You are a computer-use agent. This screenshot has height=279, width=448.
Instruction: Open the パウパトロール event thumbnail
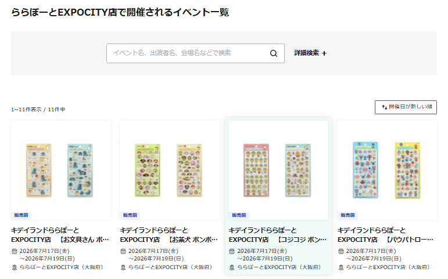click(387, 171)
